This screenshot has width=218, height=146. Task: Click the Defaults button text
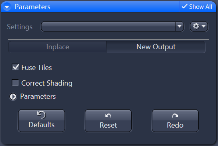[x=41, y=125]
